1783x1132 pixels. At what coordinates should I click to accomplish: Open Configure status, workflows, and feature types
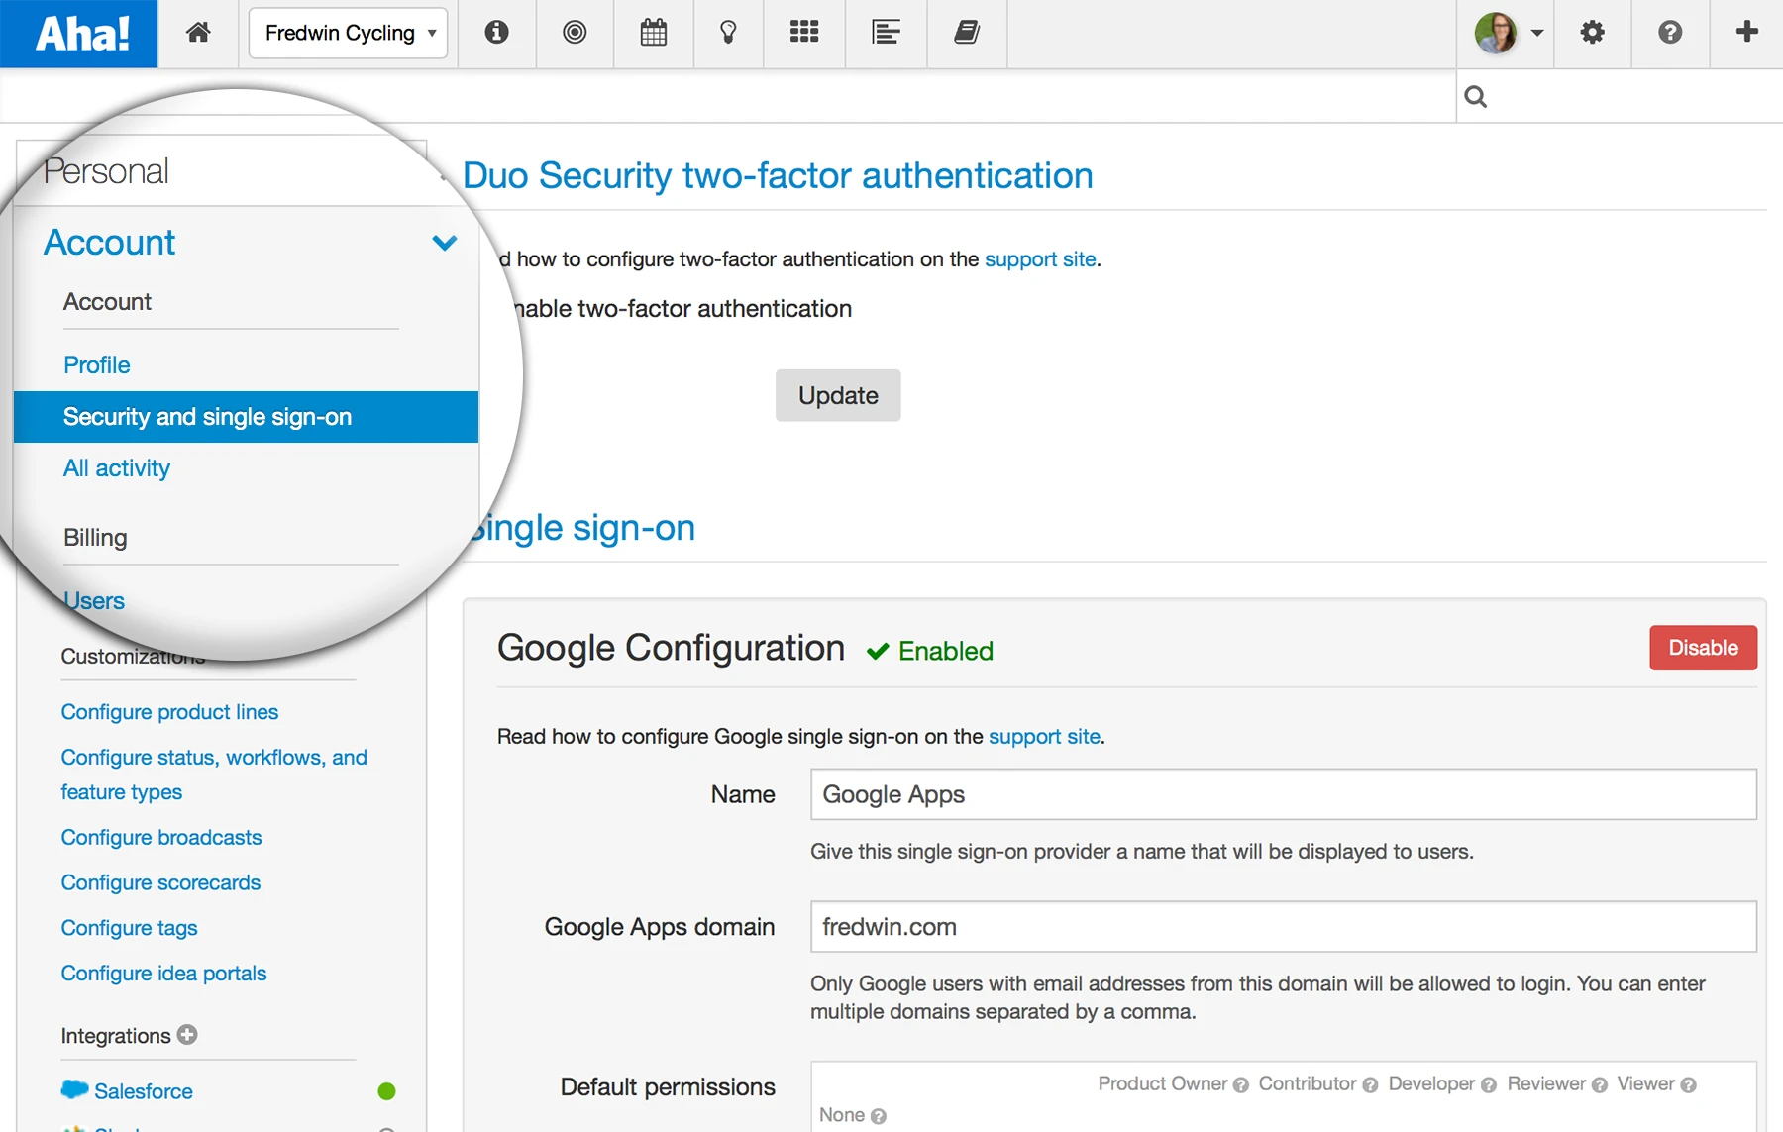tap(214, 774)
